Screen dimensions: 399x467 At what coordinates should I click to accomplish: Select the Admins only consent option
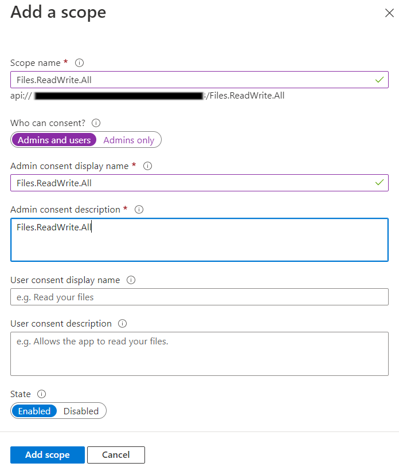coord(128,139)
